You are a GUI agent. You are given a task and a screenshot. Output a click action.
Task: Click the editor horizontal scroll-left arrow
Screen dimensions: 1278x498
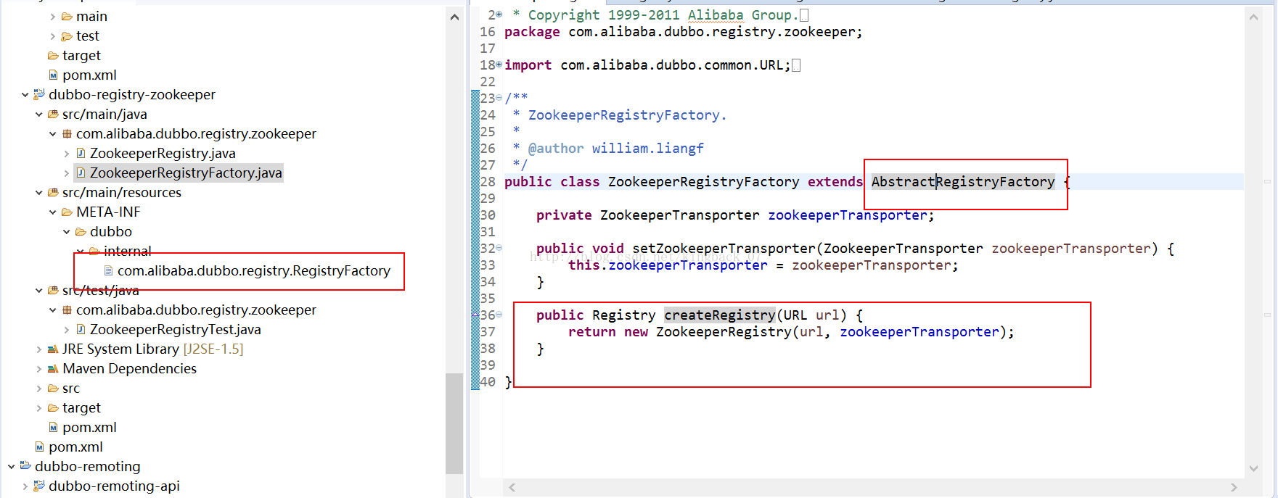512,487
